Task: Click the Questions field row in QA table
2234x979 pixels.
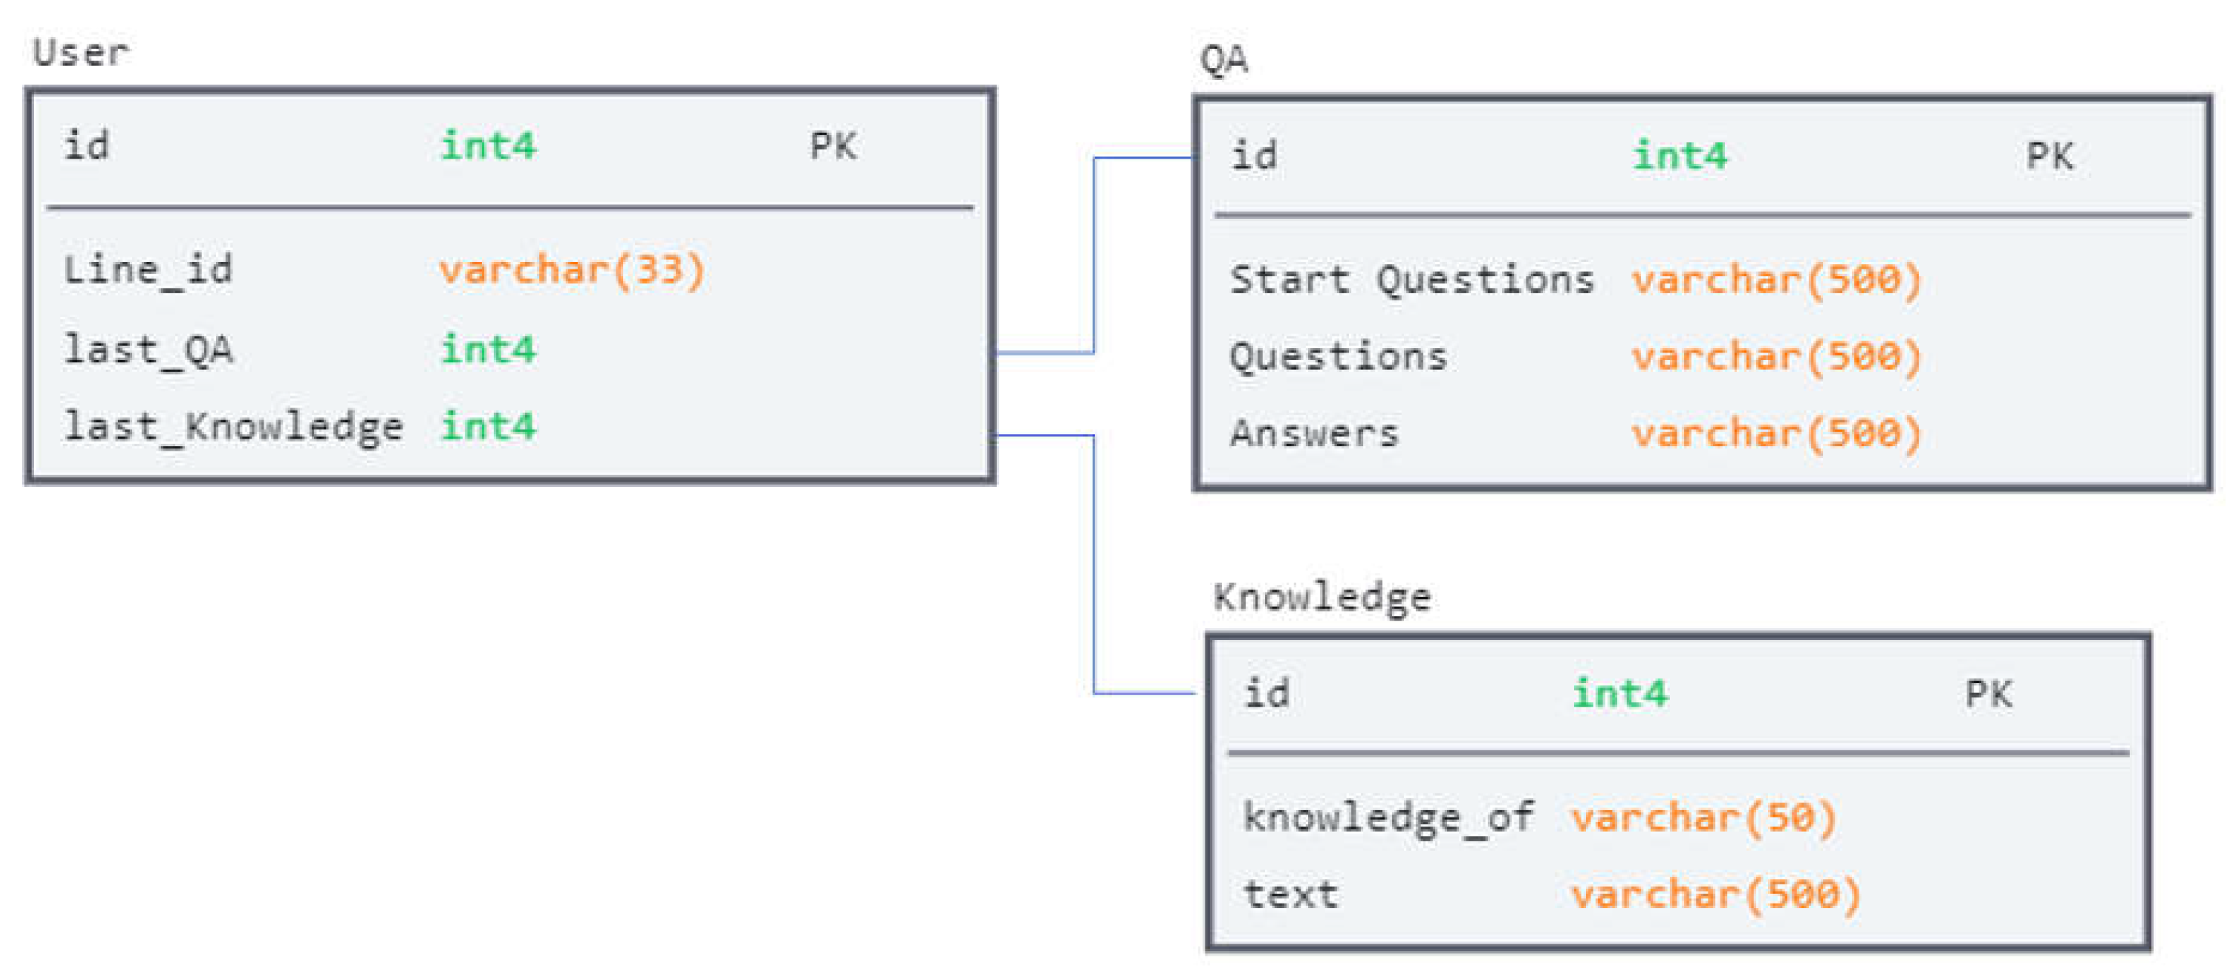Action: (1338, 357)
